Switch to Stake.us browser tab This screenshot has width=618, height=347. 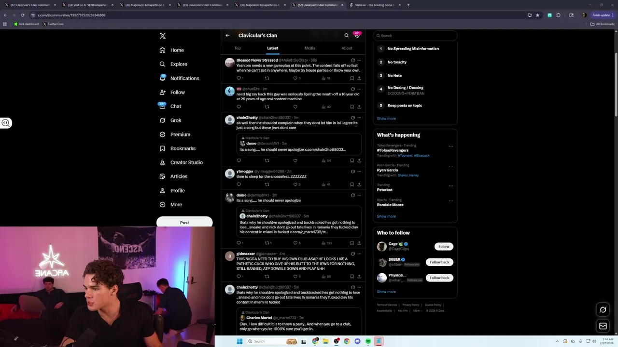click(375, 5)
